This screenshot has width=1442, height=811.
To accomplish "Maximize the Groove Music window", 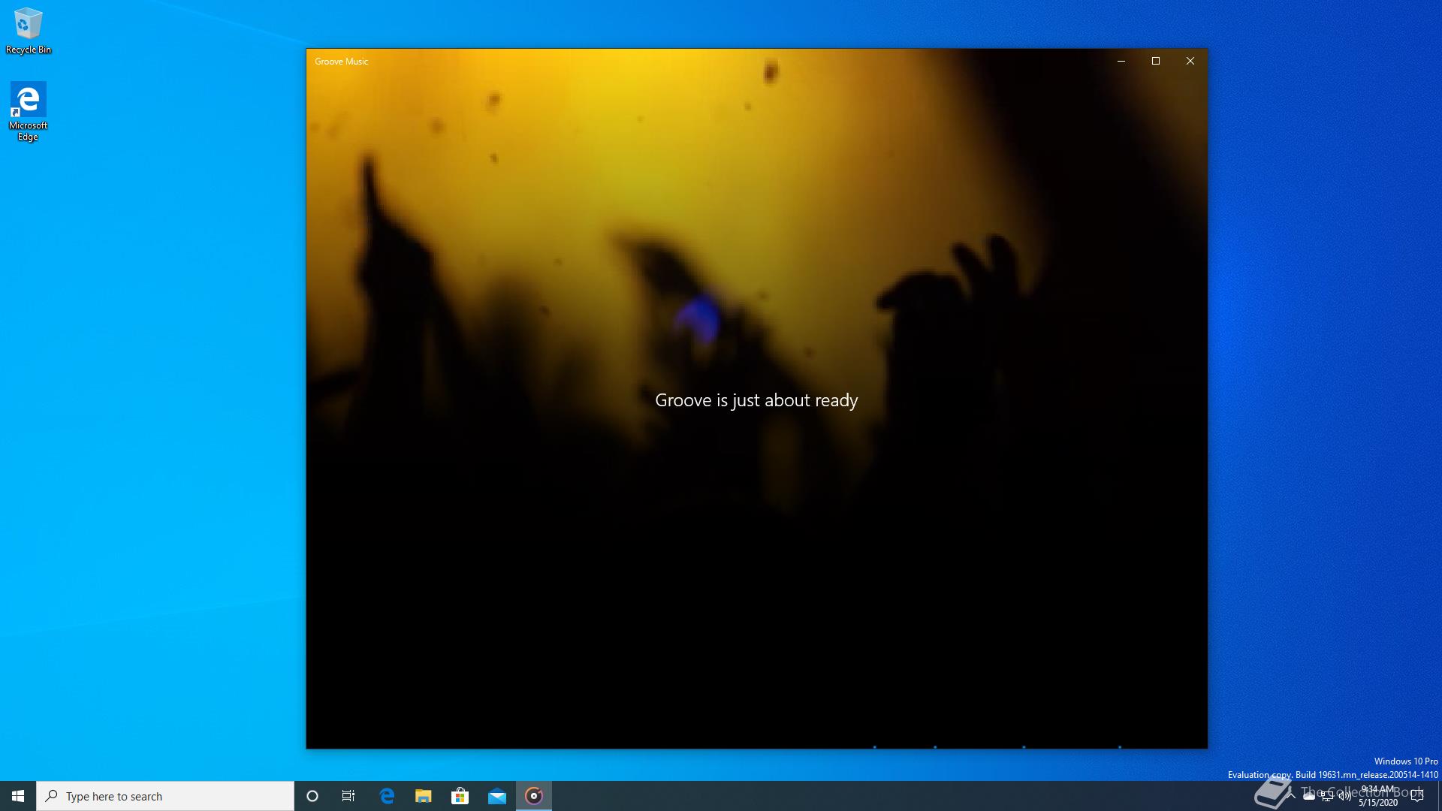I will tap(1156, 61).
